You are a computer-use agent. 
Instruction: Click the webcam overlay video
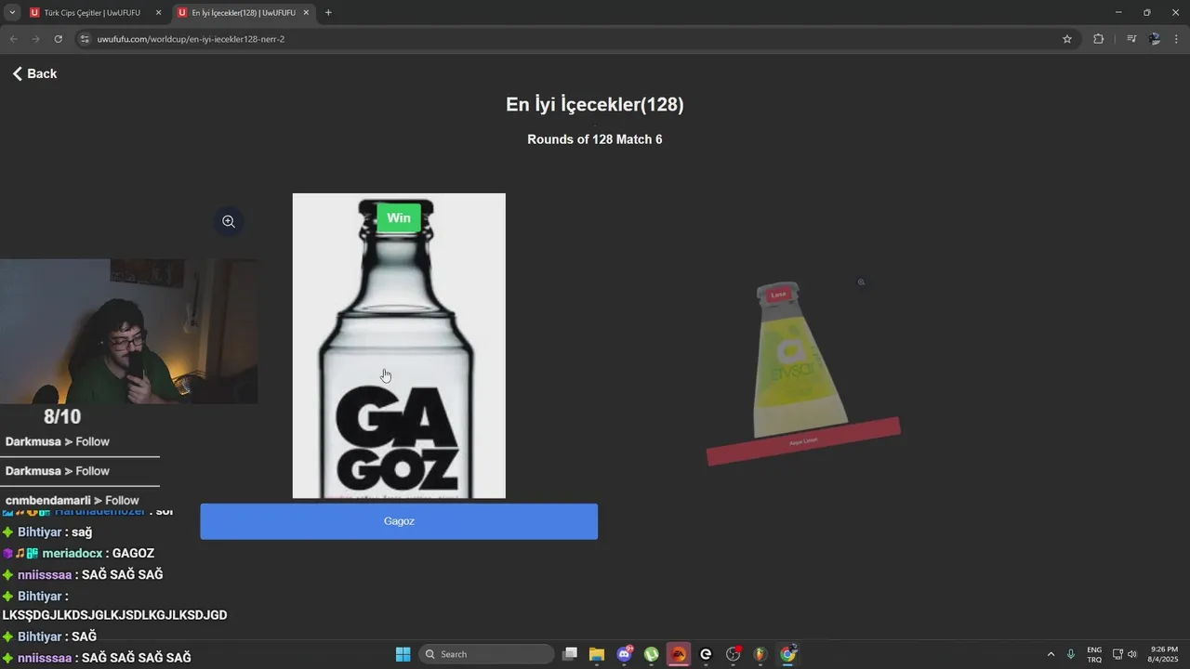point(128,331)
